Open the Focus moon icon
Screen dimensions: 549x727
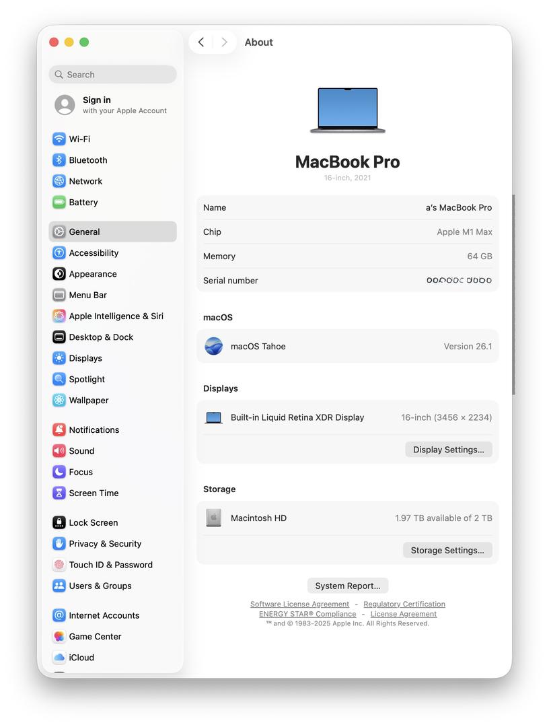pos(59,473)
